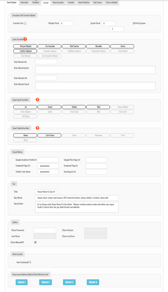Click the Eklenti 4 button
The width and height of the screenshot is (168, 292).
tap(93, 282)
